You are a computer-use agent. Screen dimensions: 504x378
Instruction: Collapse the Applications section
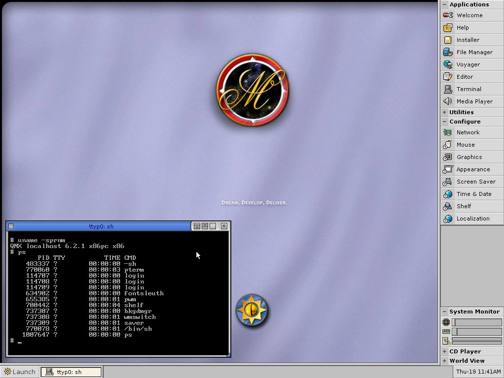pos(444,4)
